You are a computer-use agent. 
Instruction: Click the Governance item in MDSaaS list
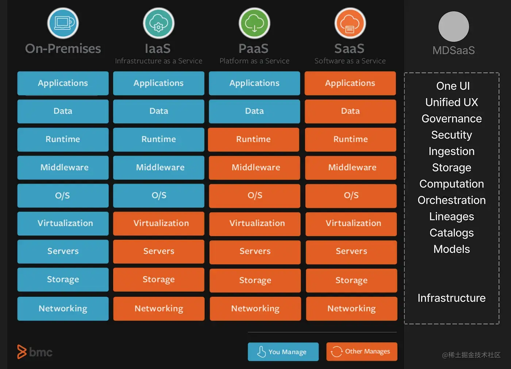click(x=452, y=119)
